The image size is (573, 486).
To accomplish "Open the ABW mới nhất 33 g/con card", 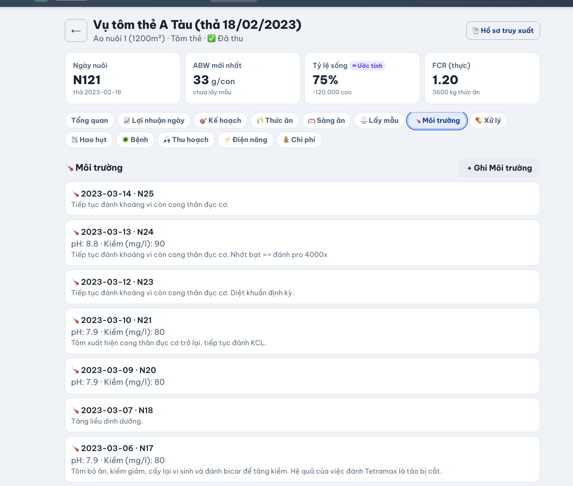I will click(x=243, y=78).
